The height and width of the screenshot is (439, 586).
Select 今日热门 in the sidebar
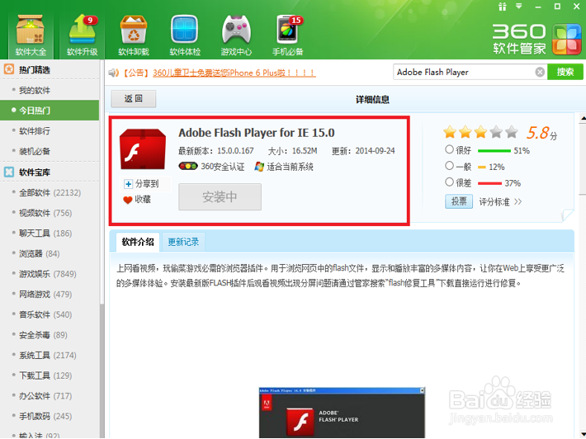pos(50,111)
